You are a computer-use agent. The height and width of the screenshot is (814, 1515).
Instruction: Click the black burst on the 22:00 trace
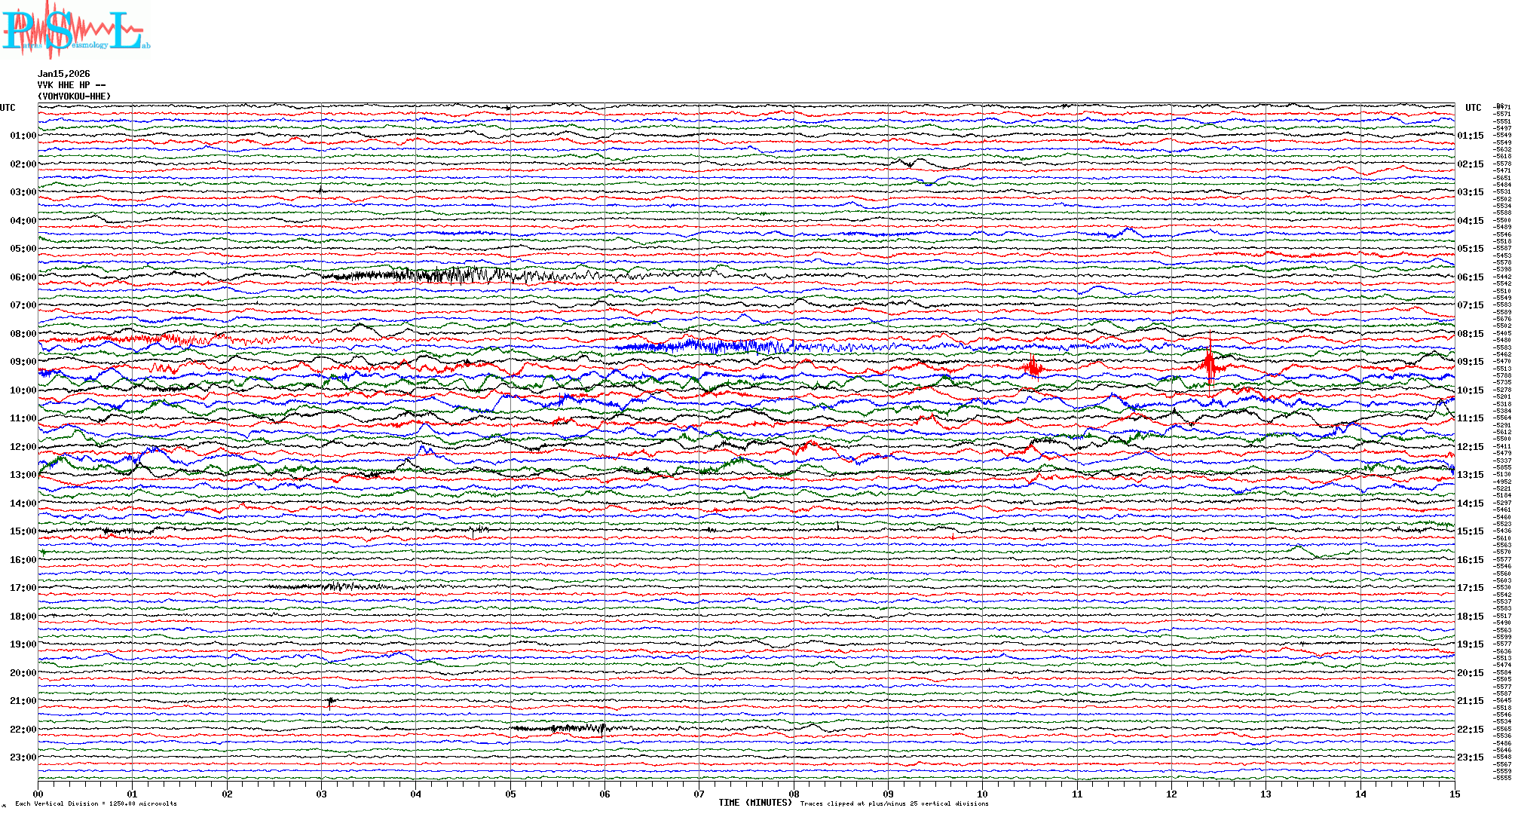coord(573,728)
